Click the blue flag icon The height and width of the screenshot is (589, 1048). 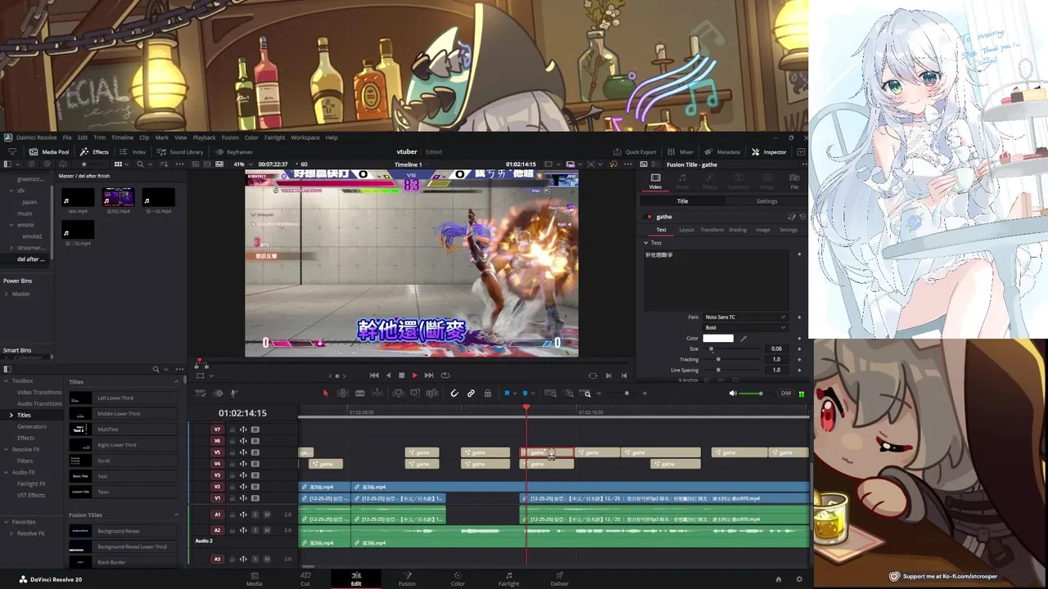point(507,393)
